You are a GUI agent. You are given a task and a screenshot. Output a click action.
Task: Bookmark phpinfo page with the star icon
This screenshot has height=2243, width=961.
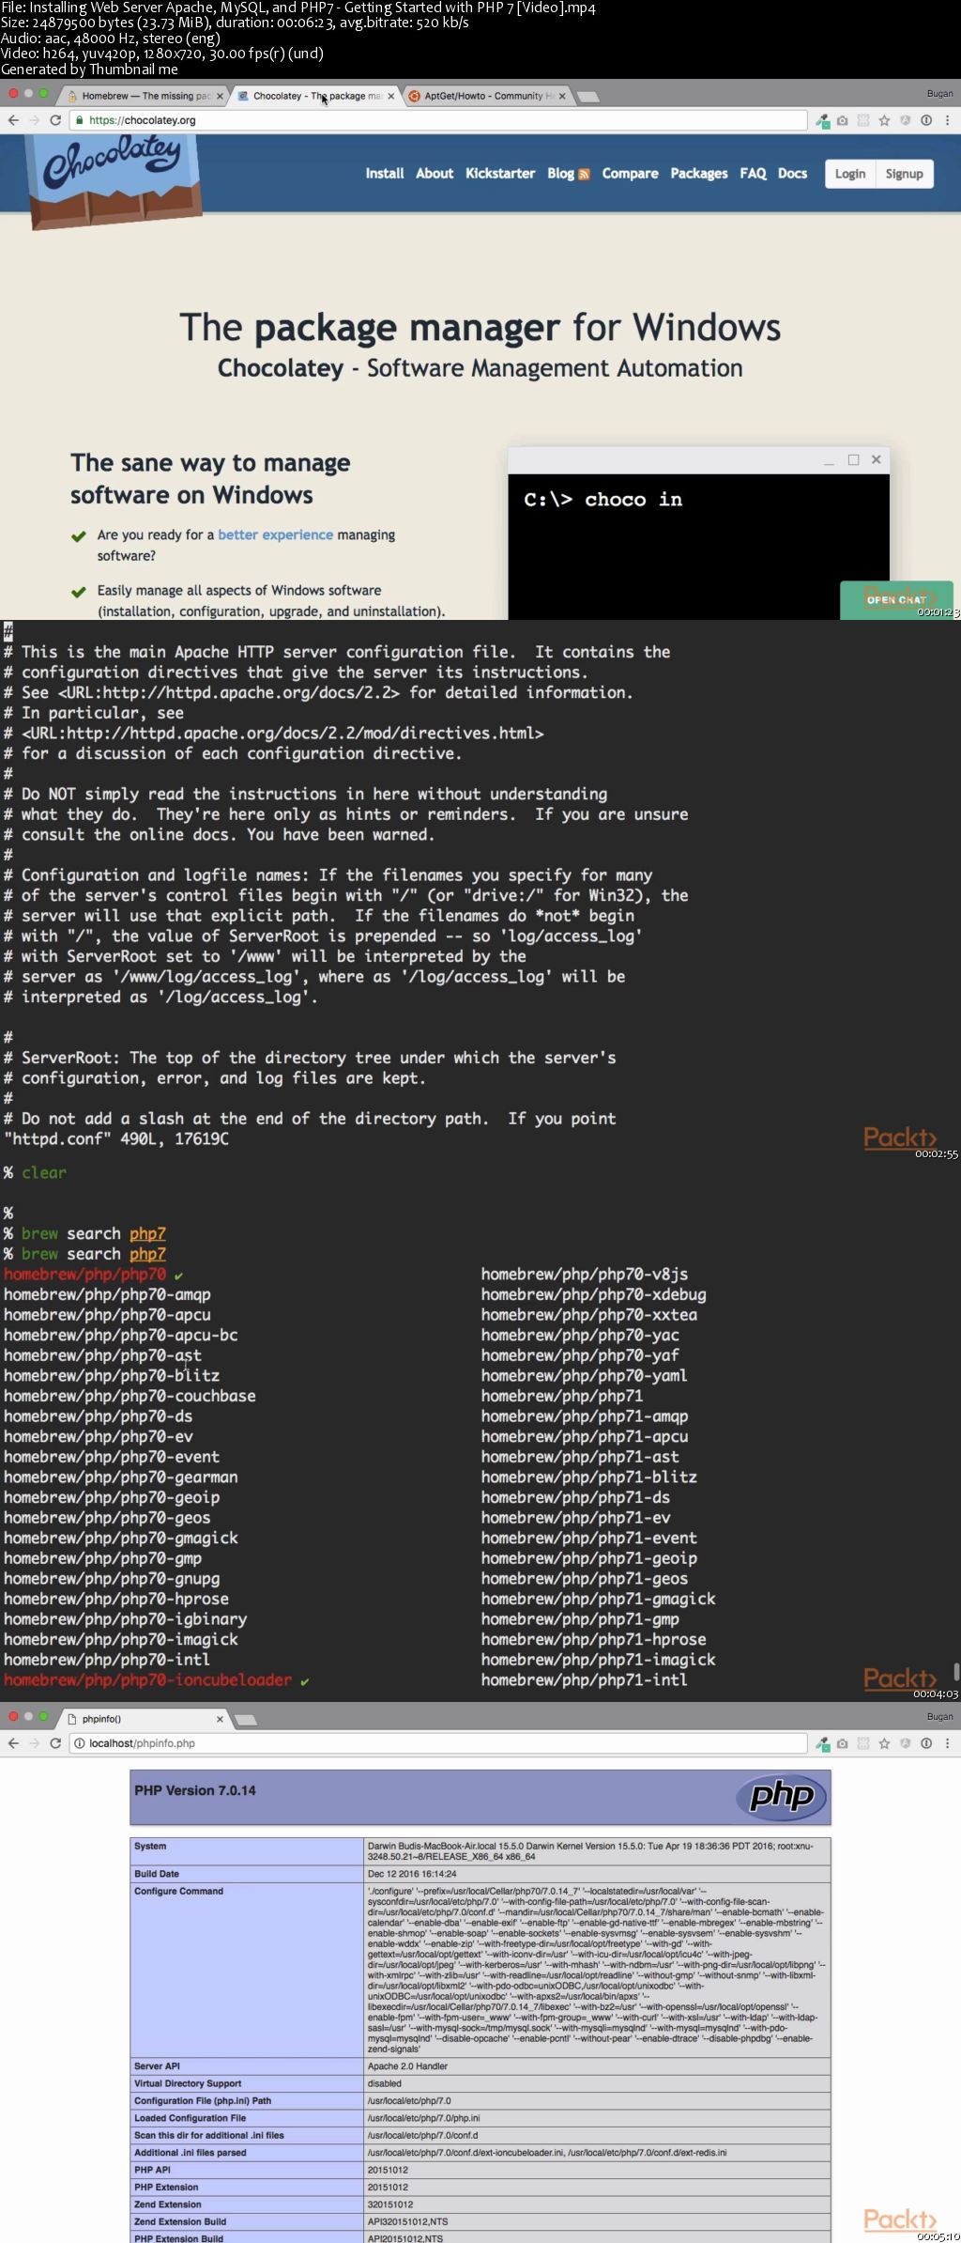[884, 1743]
